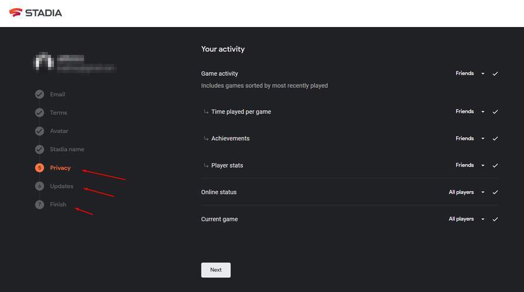Click the Avatar step checkmark icon
Viewport: 524px width, 292px height.
click(x=39, y=131)
